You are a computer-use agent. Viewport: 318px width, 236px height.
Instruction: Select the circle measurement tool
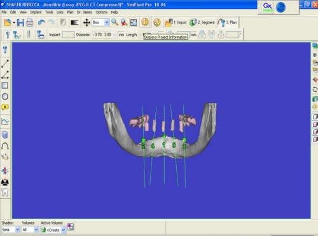[x=5, y=96]
